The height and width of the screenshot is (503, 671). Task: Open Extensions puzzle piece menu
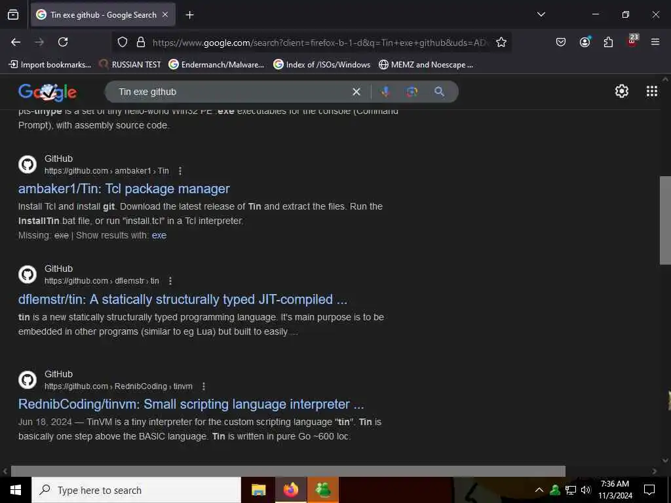608,42
